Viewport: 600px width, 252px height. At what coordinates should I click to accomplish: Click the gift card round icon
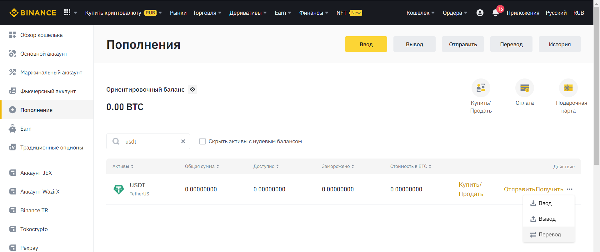tap(568, 88)
